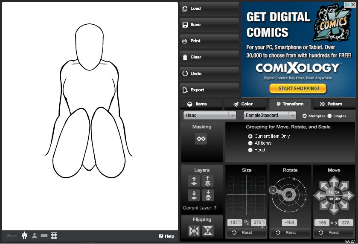358x244 pixels.
Task: Click the Load button
Action: 209,9
